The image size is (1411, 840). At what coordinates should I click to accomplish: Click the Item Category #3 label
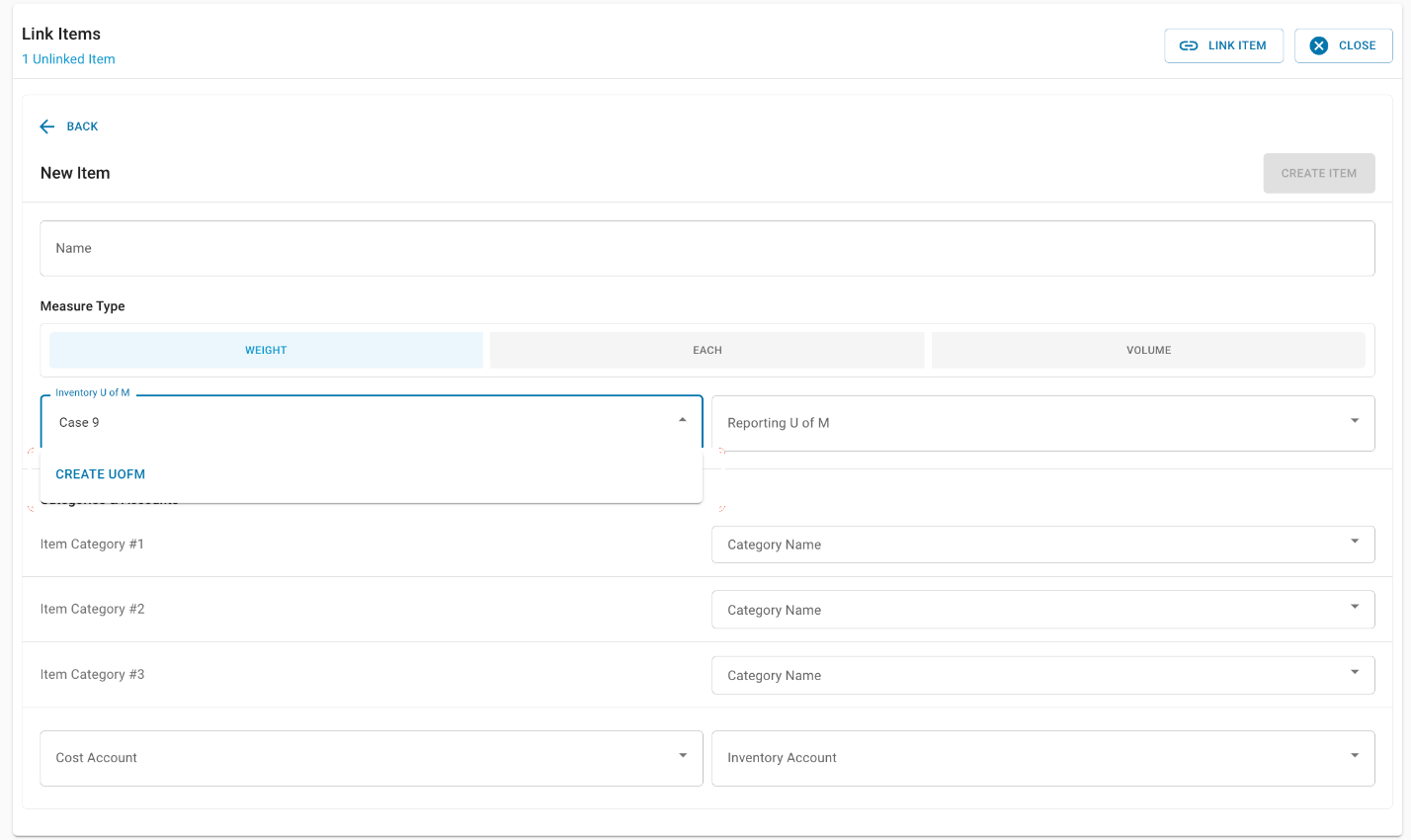92,674
